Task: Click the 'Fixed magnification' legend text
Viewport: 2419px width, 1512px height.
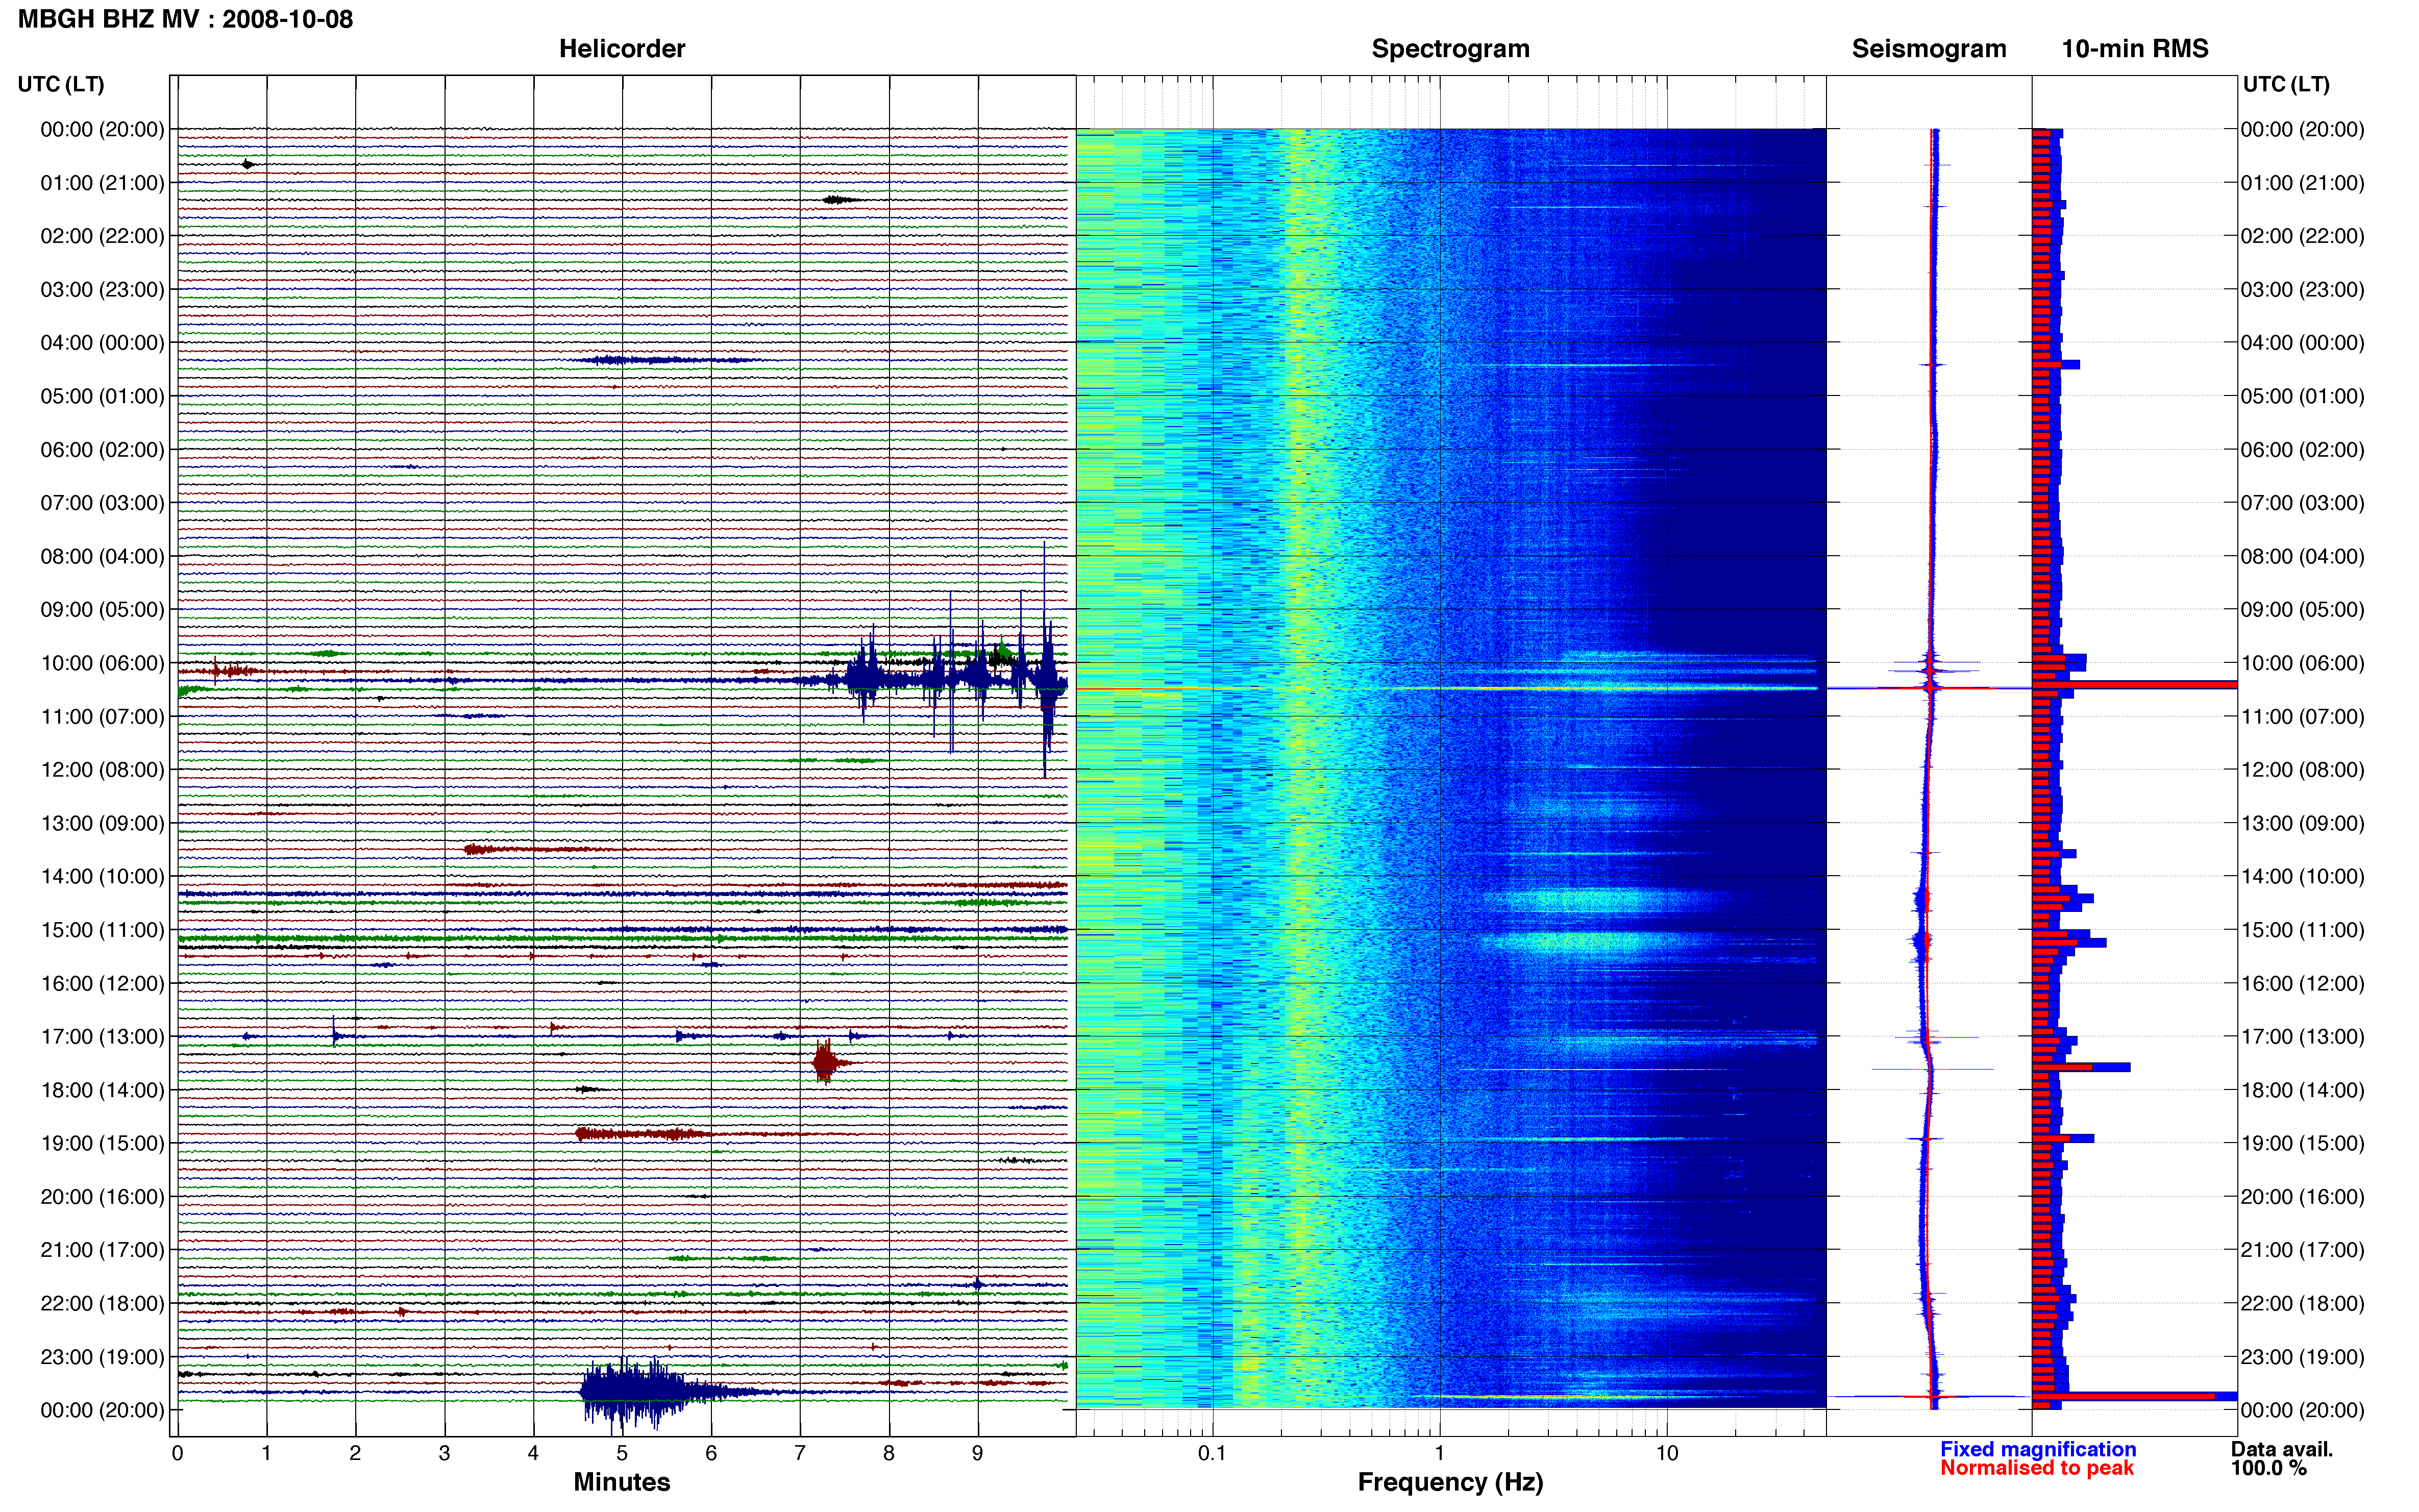Action: 2038,1449
